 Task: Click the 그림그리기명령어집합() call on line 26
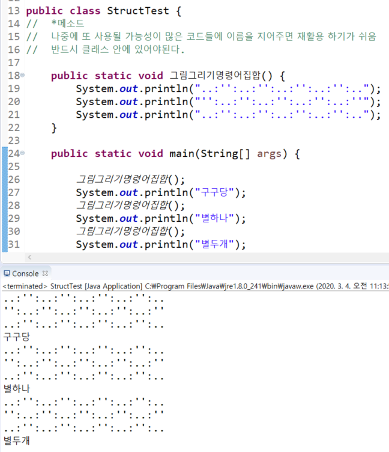(130, 179)
